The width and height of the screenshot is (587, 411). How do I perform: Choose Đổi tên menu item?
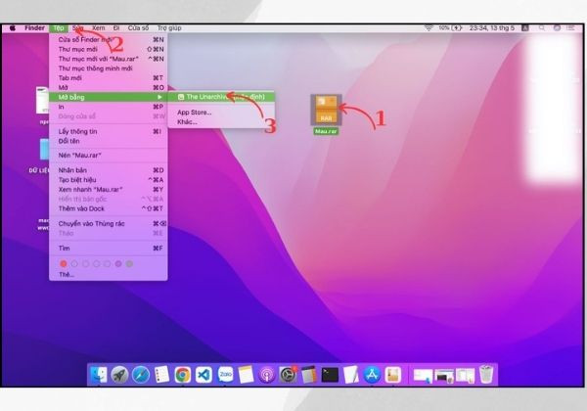tap(109, 141)
